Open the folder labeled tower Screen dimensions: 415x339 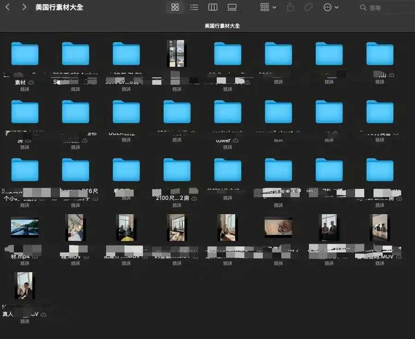pos(228,112)
